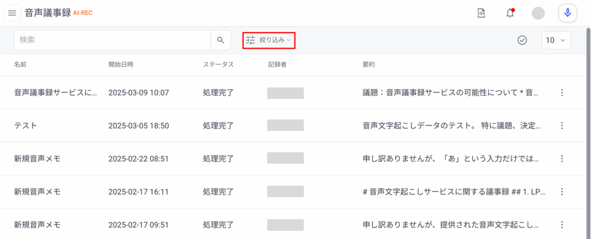The image size is (591, 239).
Task: Click the vertical scrollbar on the right
Action: pyautogui.click(x=588, y=132)
